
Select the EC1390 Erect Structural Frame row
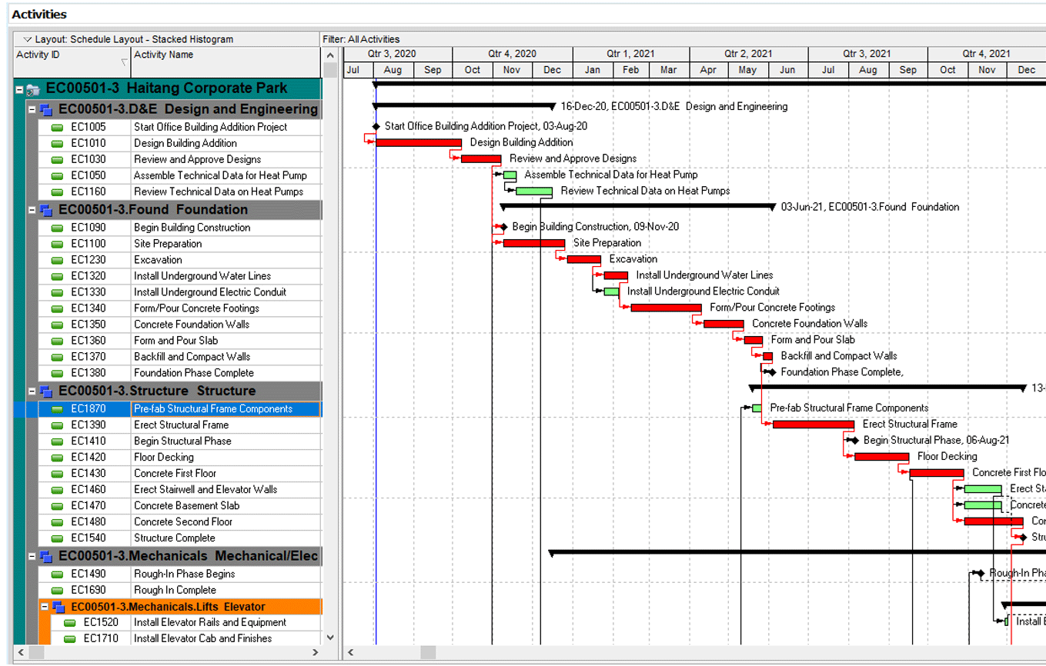point(181,425)
